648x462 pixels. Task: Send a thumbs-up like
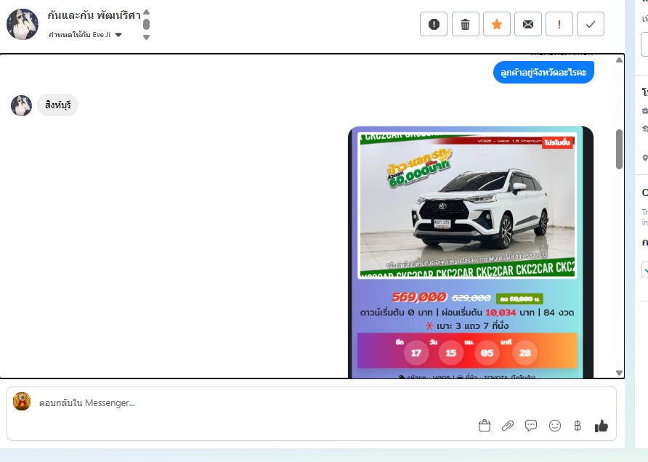tap(602, 426)
